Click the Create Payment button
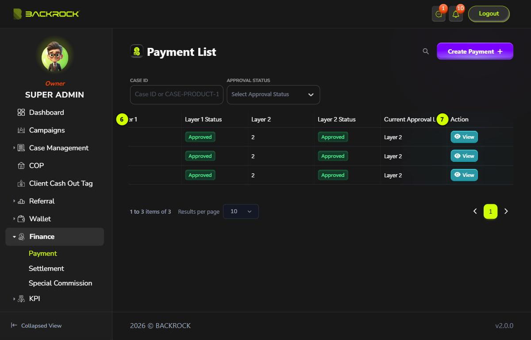 [x=475, y=51]
